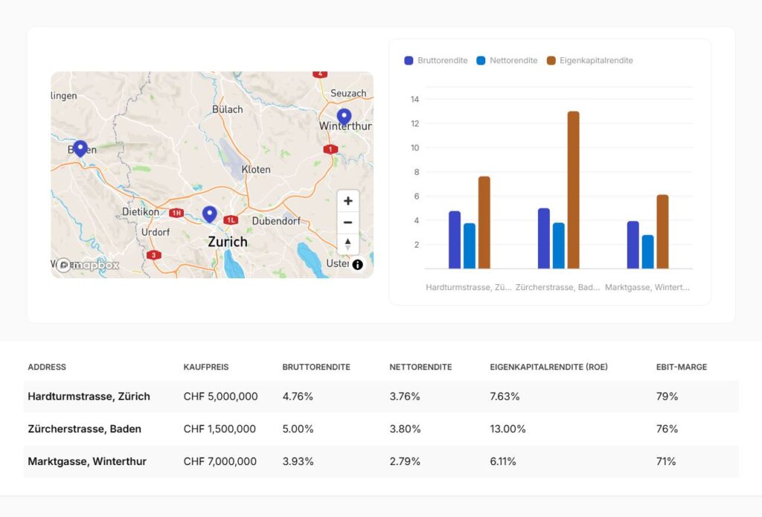Click Zürcherstrasse, Baden address in table
Viewport: 762px width, 517px height.
(84, 428)
